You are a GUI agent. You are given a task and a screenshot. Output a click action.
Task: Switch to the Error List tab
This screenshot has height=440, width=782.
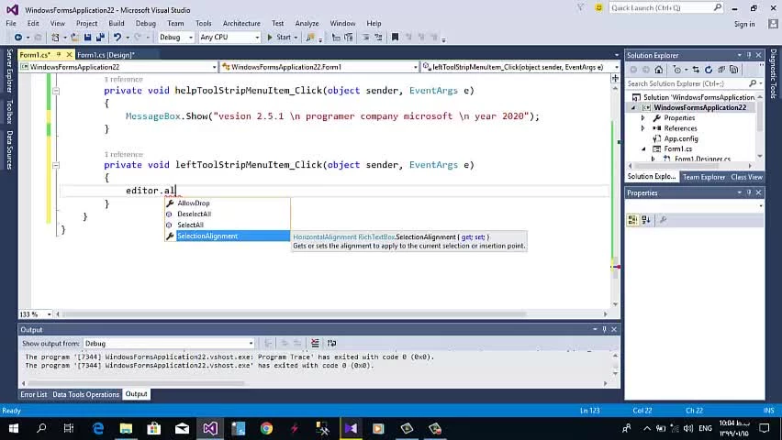[33, 394]
